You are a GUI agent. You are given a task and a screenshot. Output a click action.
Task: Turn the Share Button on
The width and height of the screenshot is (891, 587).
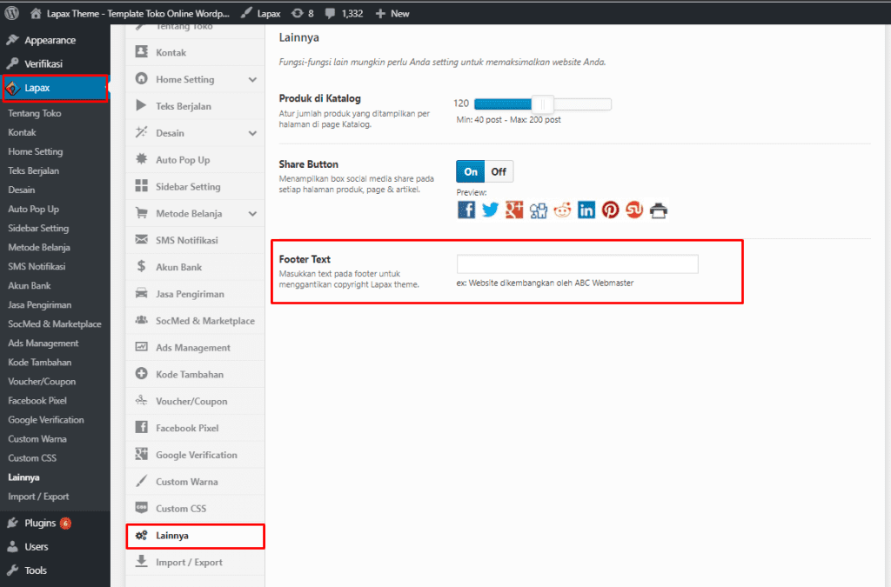pos(470,171)
